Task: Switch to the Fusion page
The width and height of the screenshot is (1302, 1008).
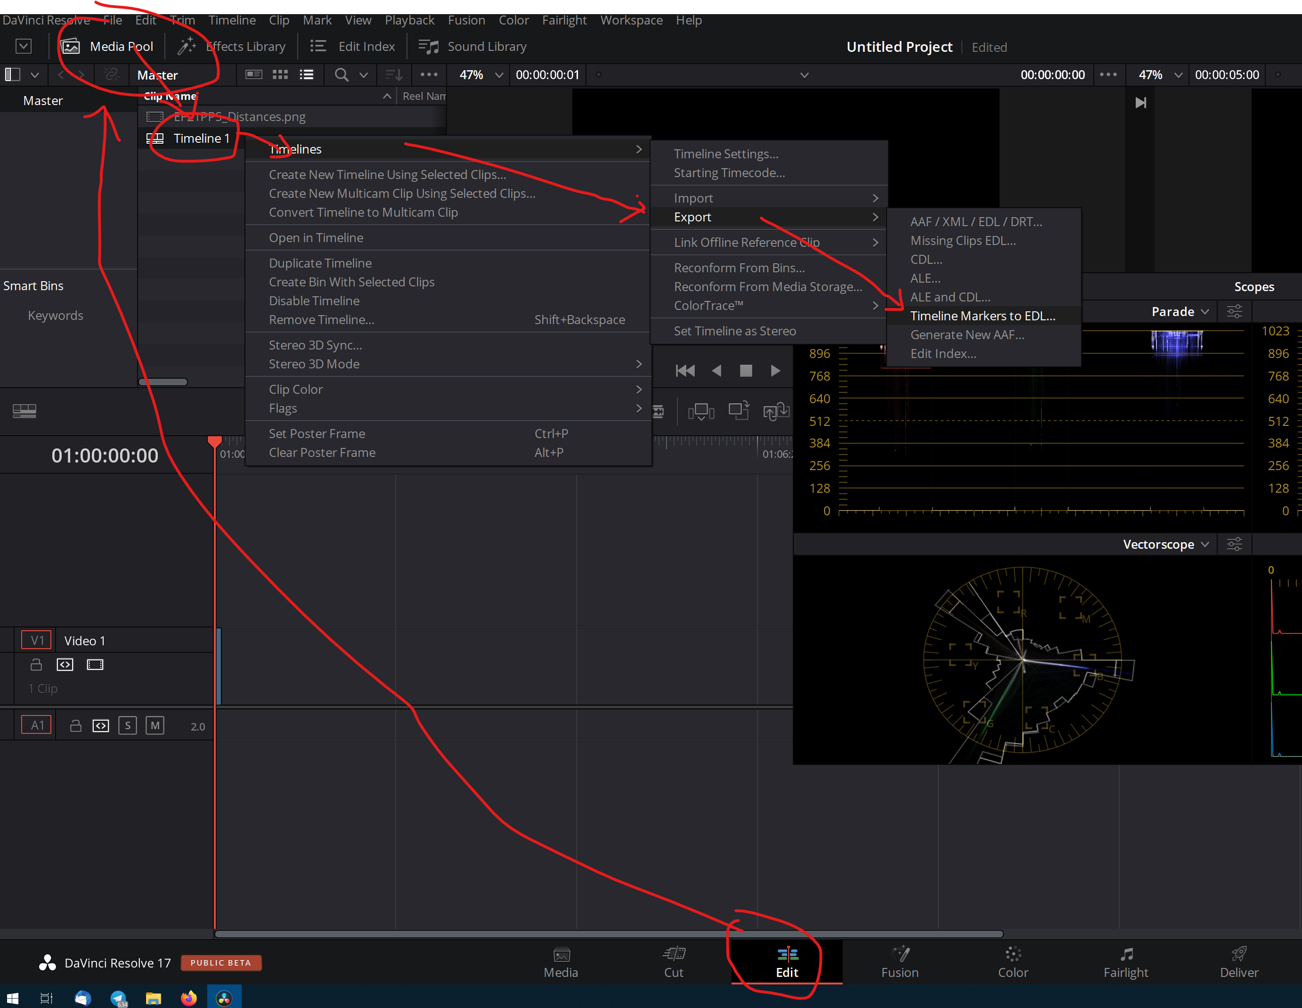Action: click(x=900, y=963)
